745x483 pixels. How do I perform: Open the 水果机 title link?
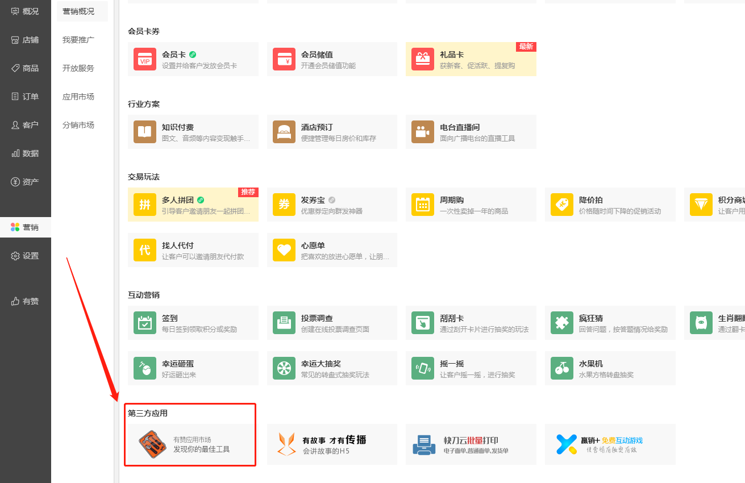pyautogui.click(x=591, y=364)
